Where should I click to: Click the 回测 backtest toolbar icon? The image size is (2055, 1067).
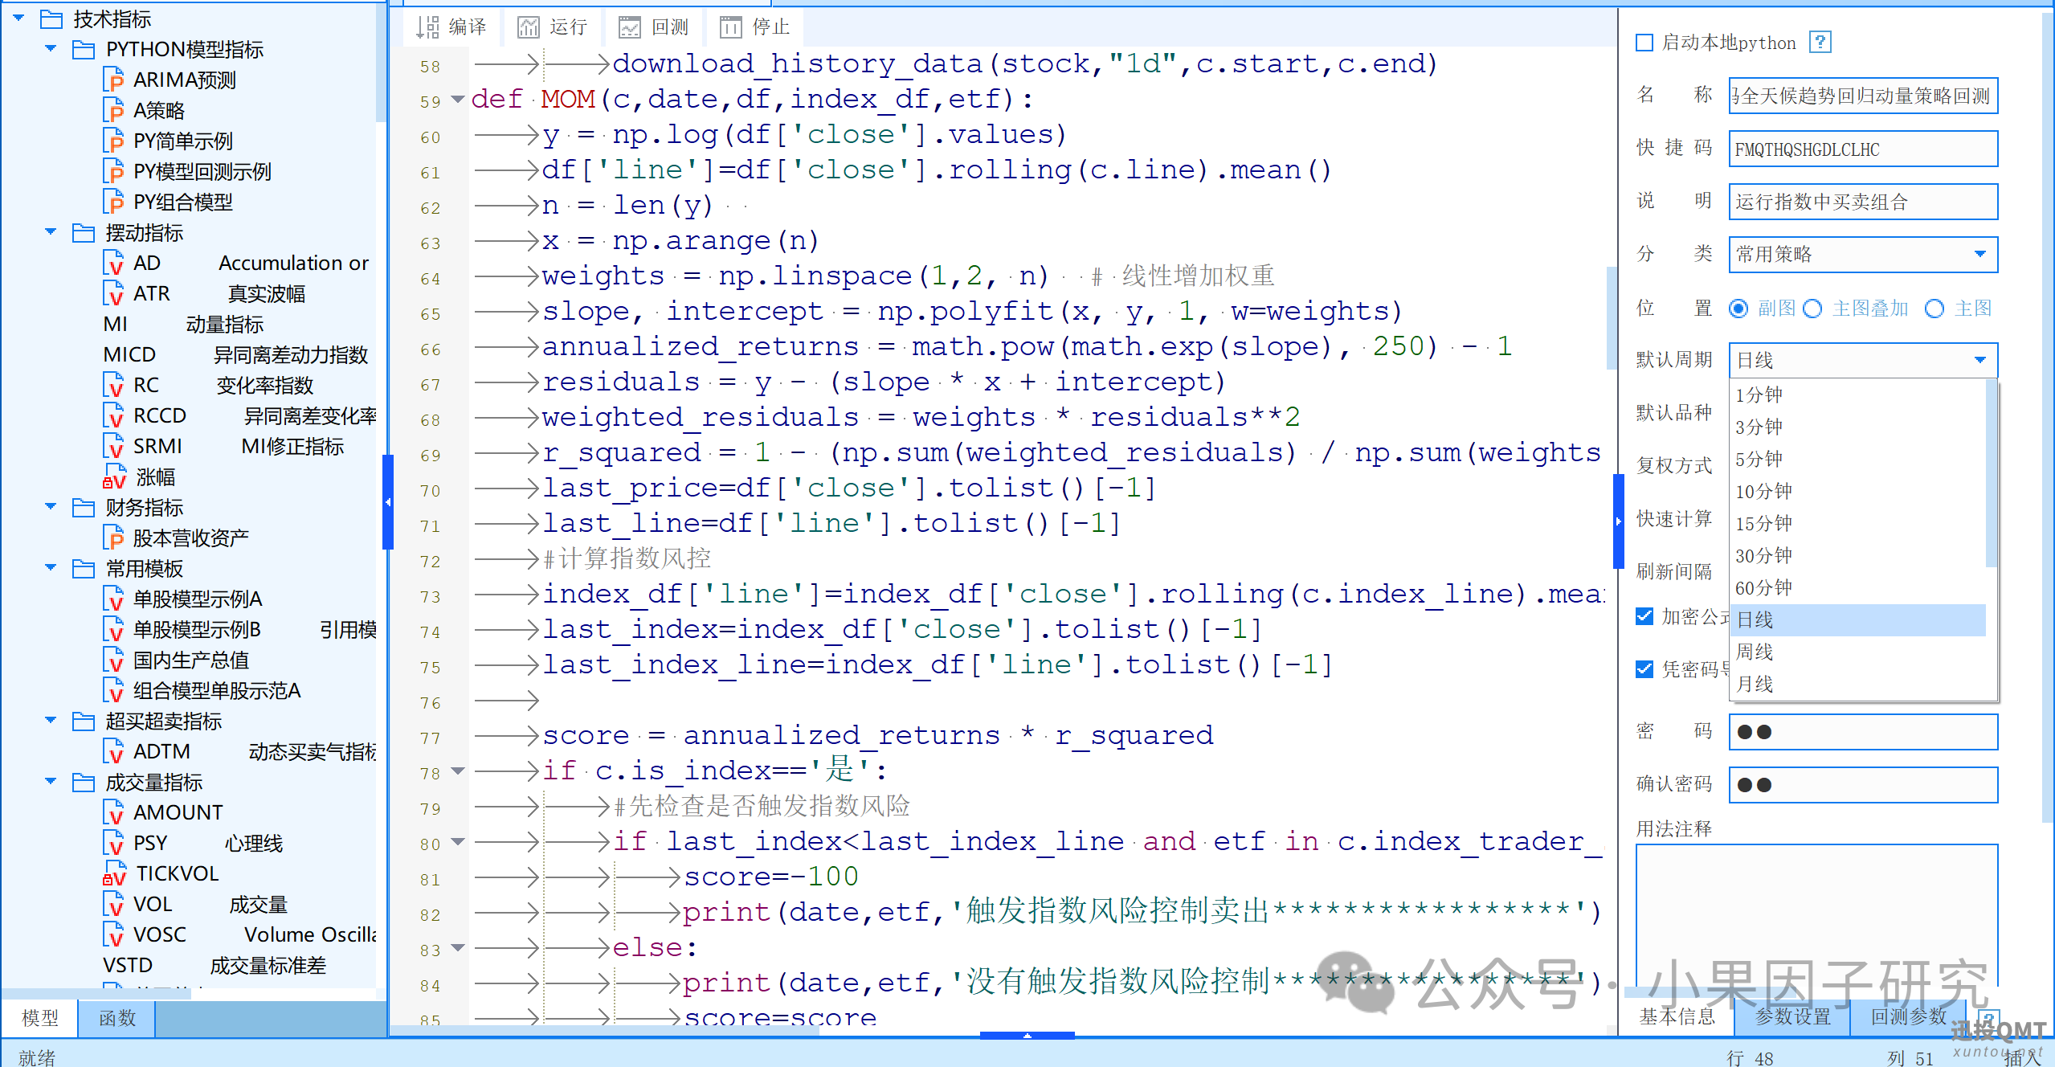pos(630,27)
